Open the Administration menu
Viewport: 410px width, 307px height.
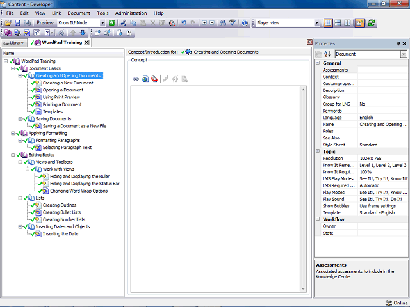(x=131, y=13)
